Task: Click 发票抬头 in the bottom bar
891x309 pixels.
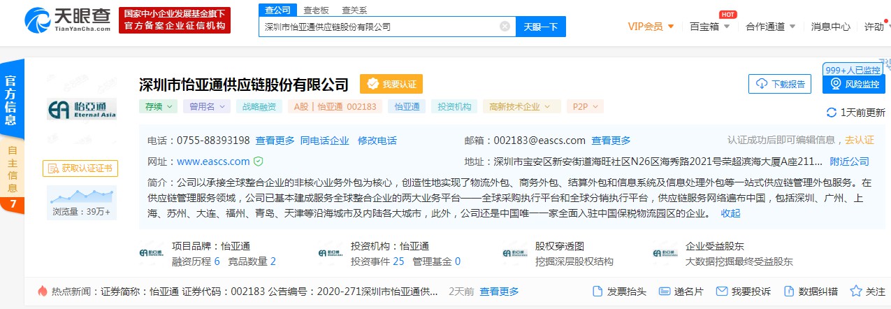Action: tap(619, 291)
